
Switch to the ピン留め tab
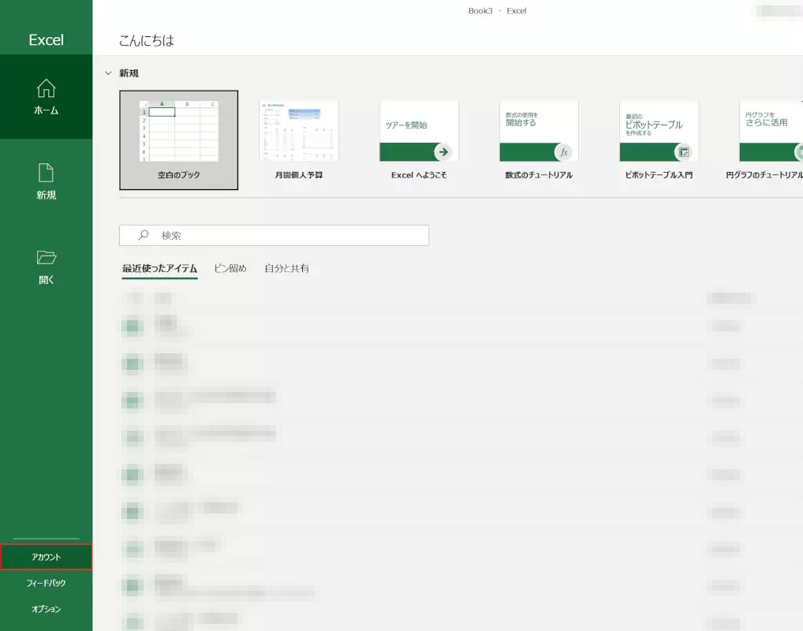pyautogui.click(x=230, y=268)
